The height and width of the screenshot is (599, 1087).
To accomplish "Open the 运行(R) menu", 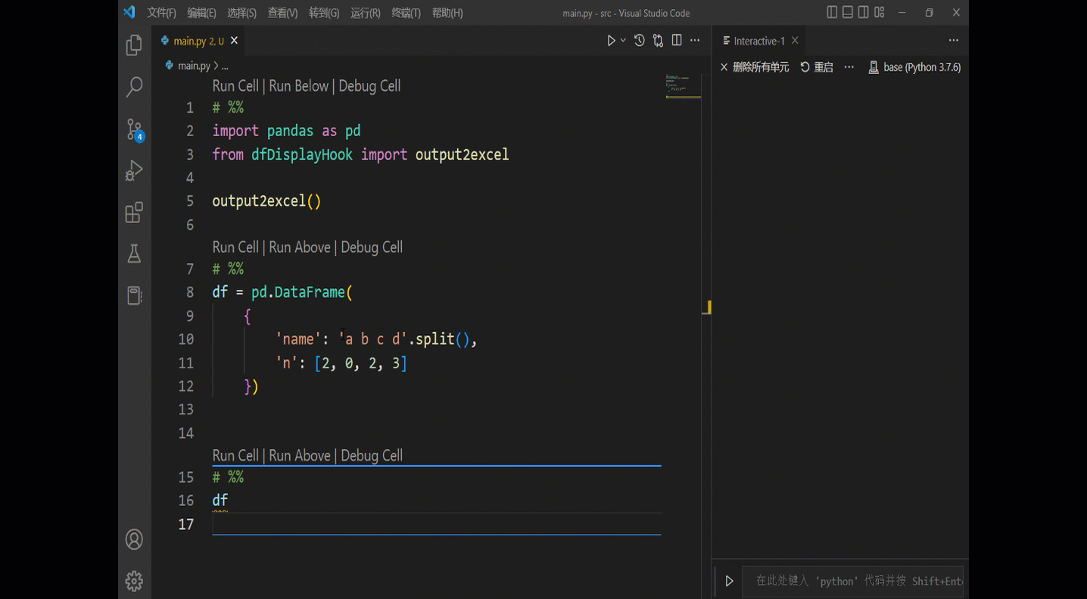I will 365,12.
